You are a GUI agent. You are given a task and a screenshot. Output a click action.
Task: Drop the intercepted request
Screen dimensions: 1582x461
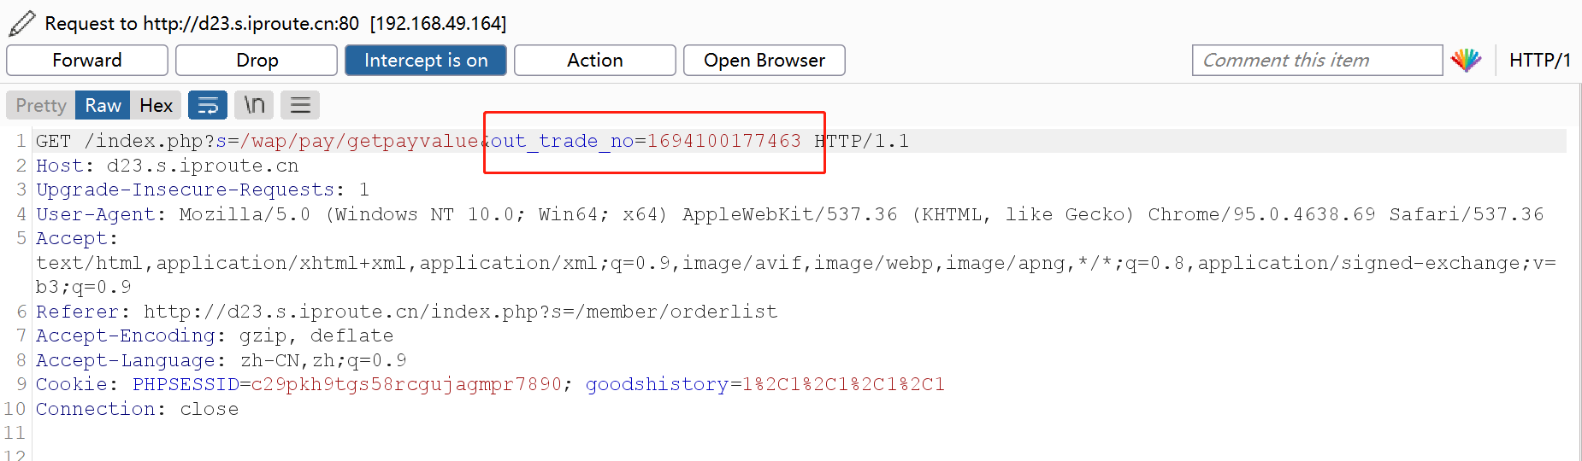(x=257, y=61)
